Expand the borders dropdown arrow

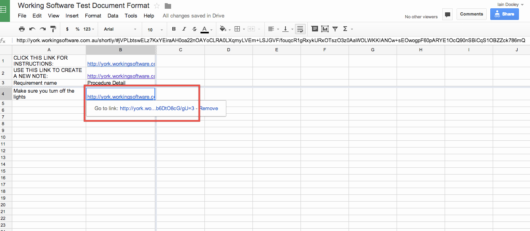click(x=243, y=30)
